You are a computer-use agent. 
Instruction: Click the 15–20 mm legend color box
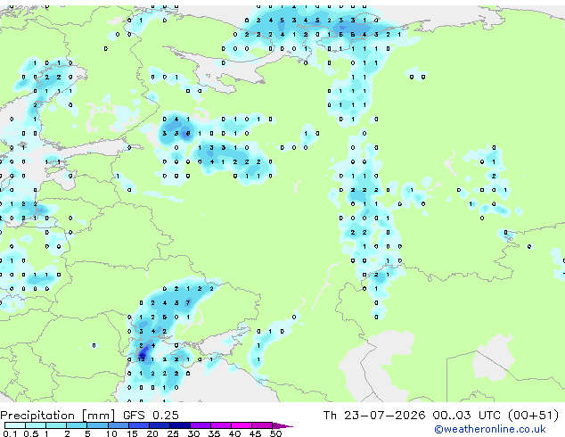tap(138, 425)
